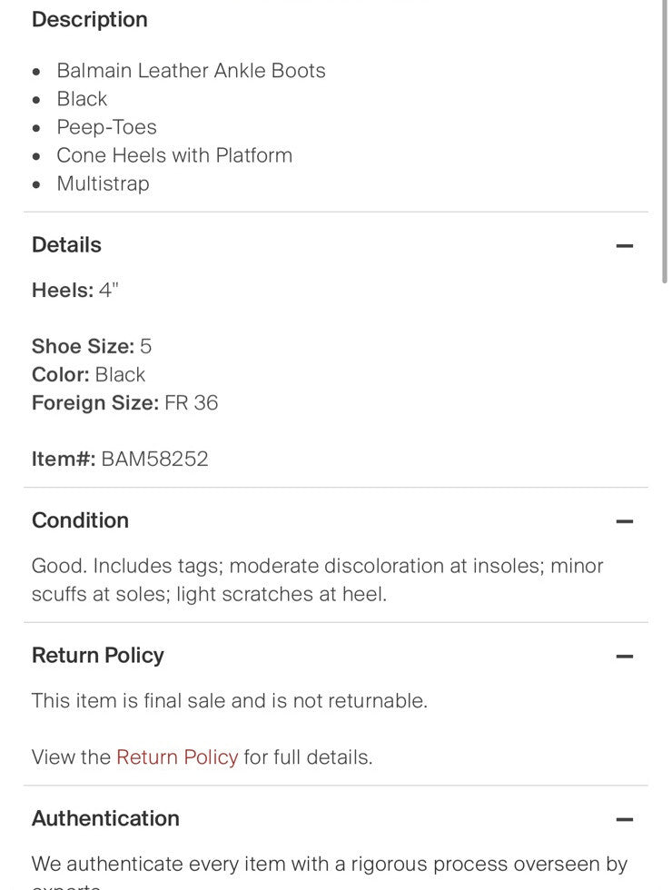This screenshot has height=890, width=672.
Task: Collapse Condition section using minus icon
Action: pyautogui.click(x=624, y=521)
